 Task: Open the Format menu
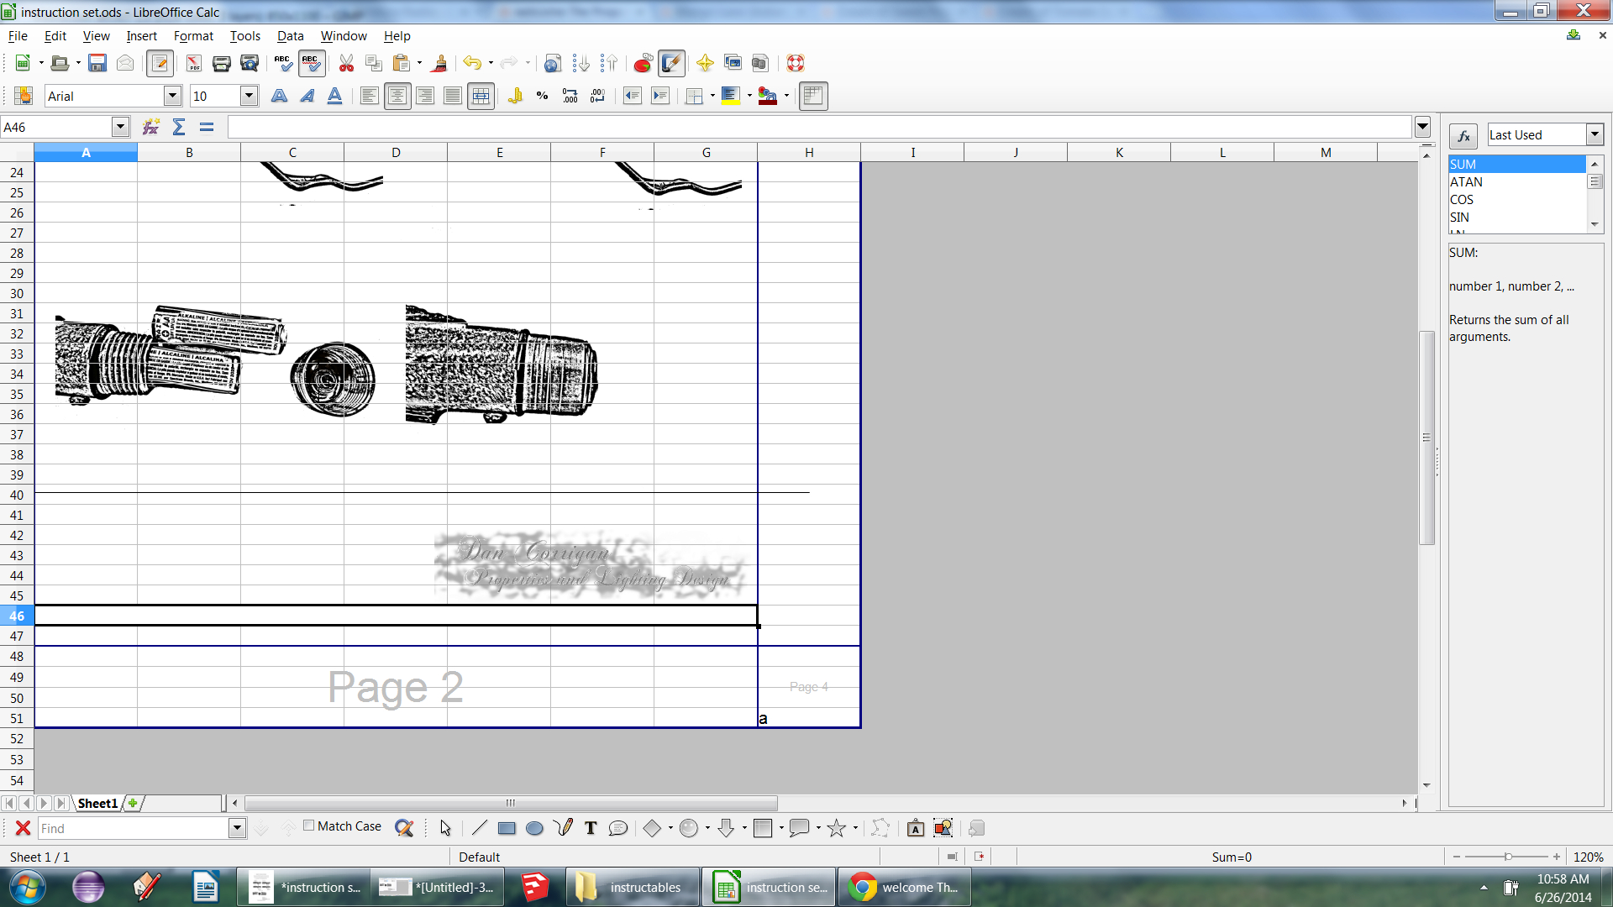point(193,36)
